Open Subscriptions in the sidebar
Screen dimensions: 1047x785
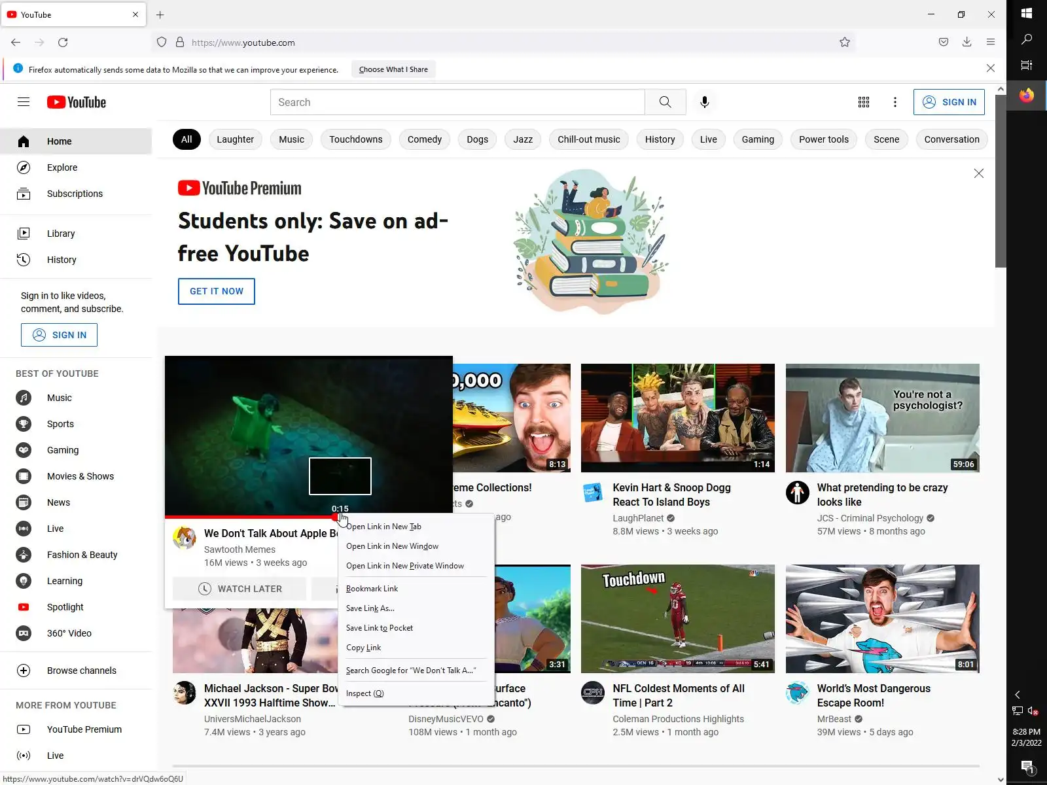coord(76,194)
